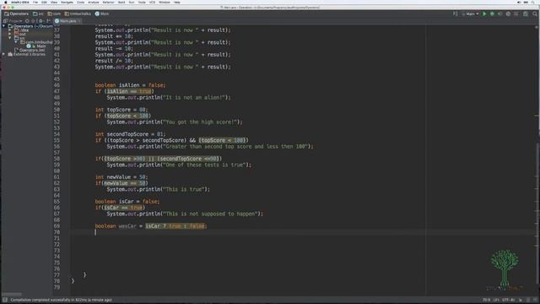Expand External Libraries node
The height and width of the screenshot is (304, 540).
point(3,54)
